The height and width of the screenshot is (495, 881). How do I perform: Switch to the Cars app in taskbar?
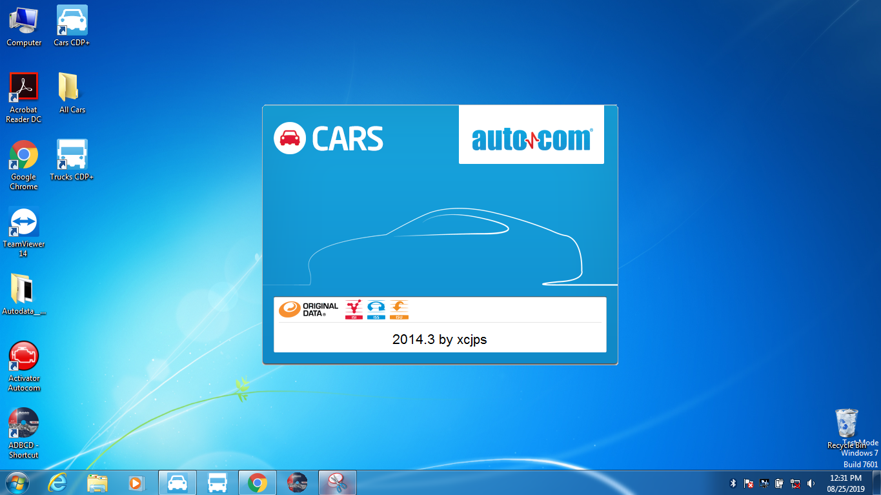(x=177, y=483)
